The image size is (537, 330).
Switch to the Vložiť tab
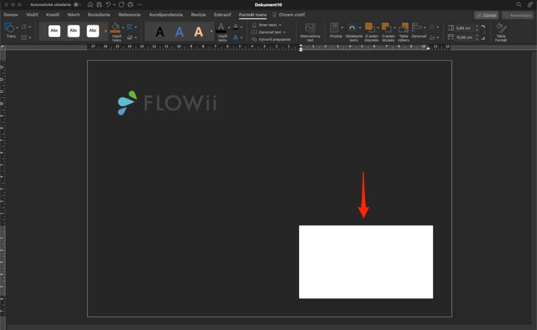32,15
